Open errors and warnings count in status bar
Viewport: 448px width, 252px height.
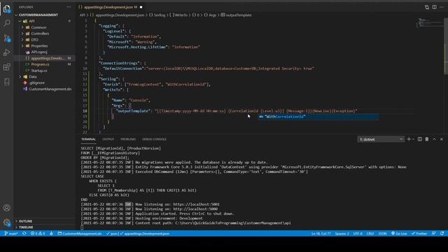point(38,233)
